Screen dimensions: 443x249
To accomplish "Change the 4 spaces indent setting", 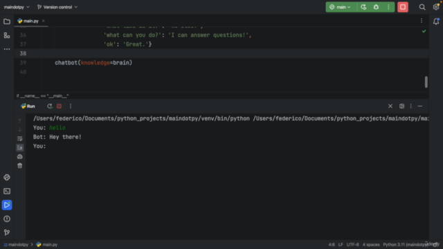I will (x=371, y=244).
